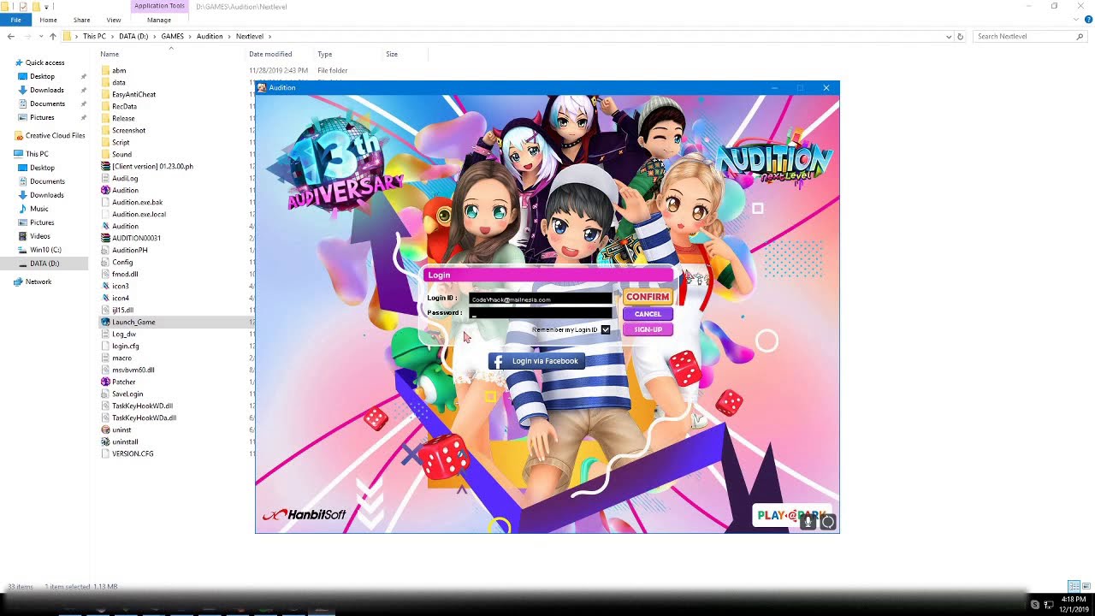Viewport: 1095px width, 616px height.
Task: Select the Sound folder icon
Action: pos(105,154)
